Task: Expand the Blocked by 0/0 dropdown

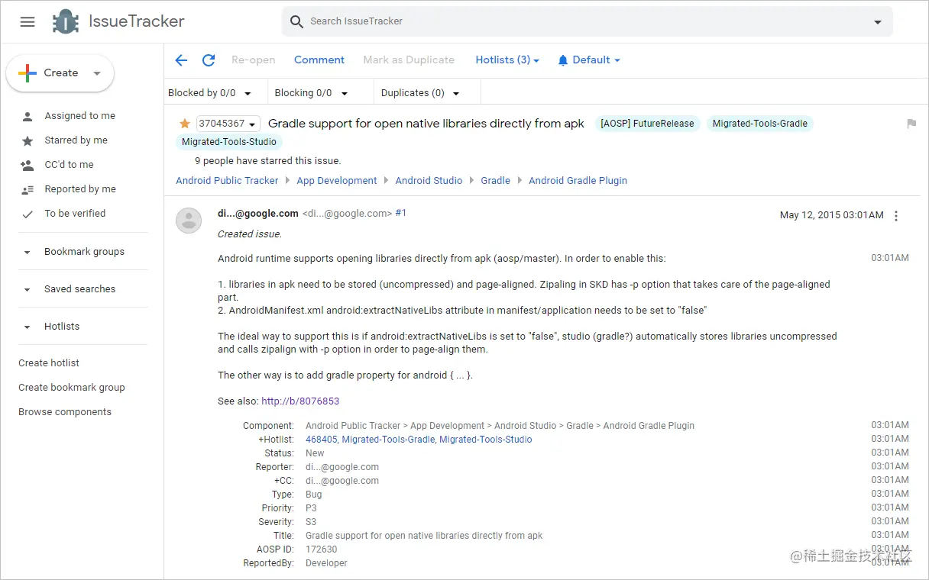Action: 210,93
